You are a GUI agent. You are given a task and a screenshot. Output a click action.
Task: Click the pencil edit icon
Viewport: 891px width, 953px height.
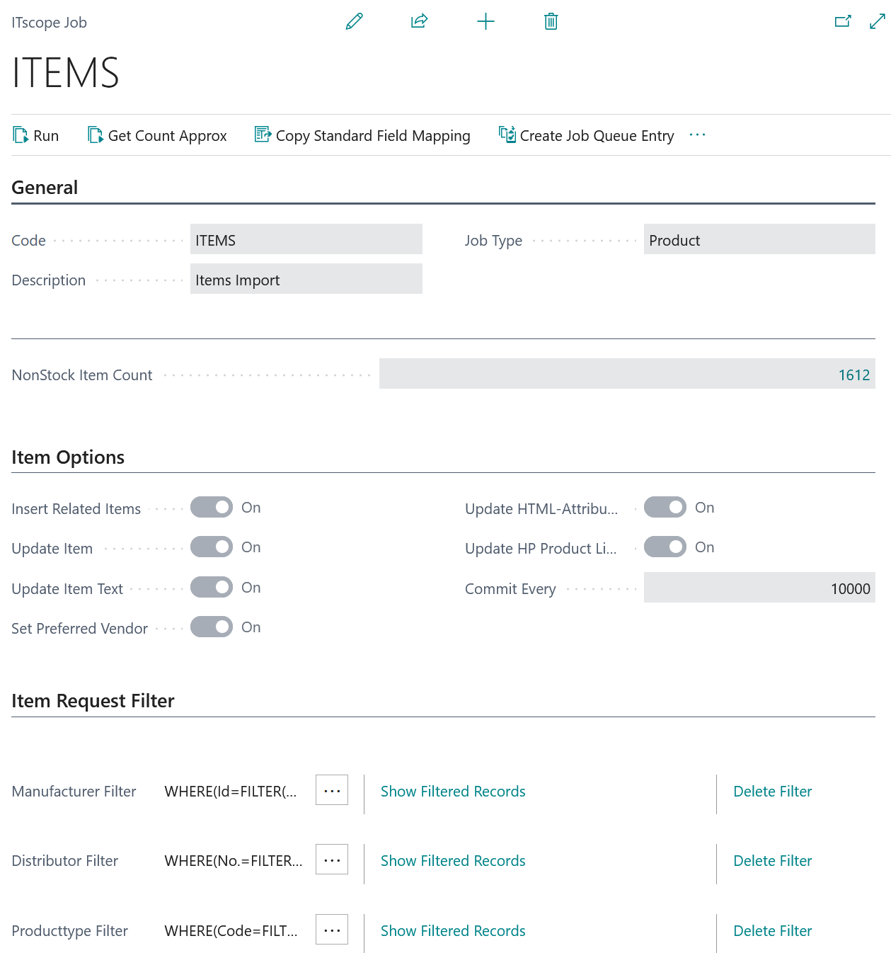(354, 21)
